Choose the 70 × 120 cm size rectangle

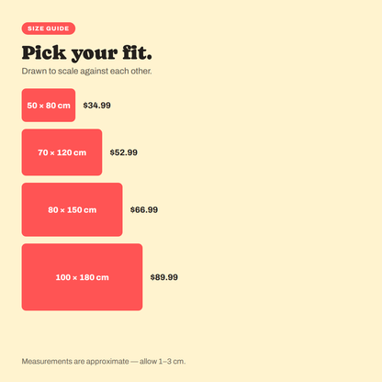(62, 152)
